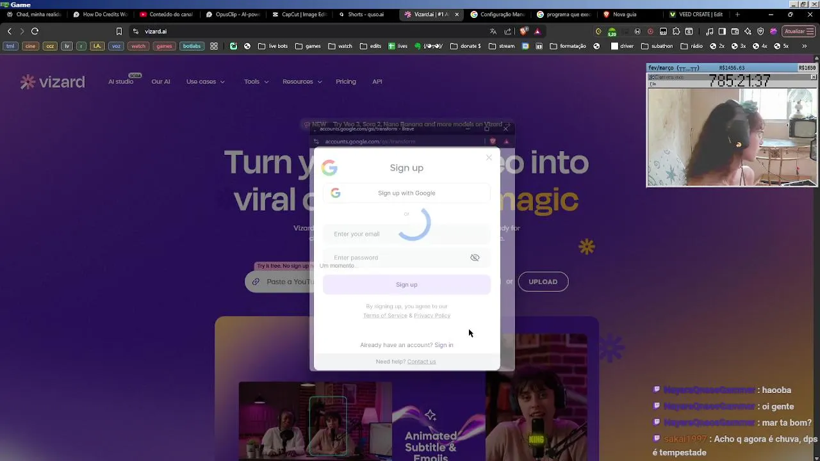Toggle password visibility eye icon
The height and width of the screenshot is (461, 820).
(475, 257)
